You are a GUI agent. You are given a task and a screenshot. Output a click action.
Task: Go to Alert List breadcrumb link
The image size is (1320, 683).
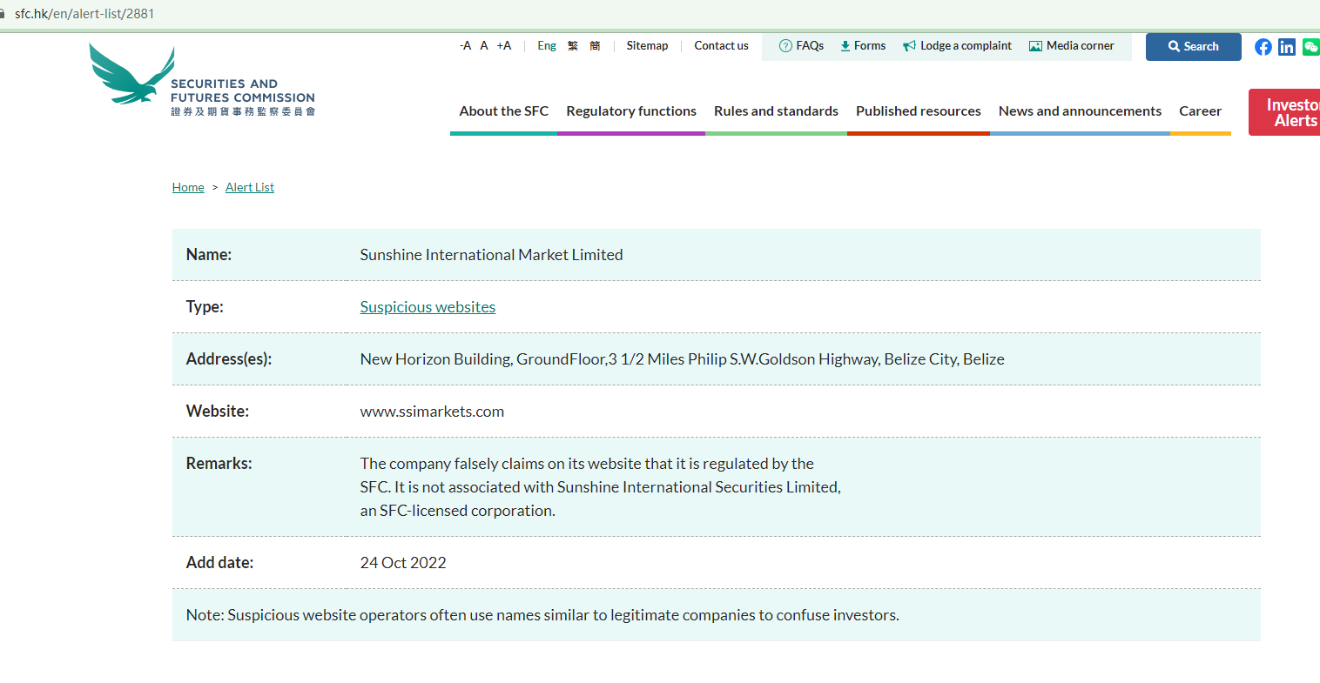249,187
